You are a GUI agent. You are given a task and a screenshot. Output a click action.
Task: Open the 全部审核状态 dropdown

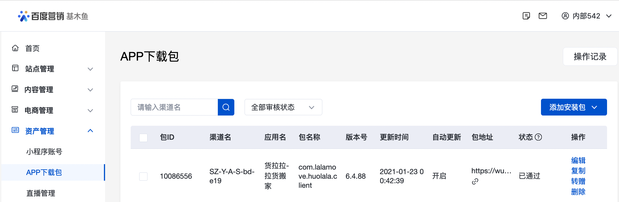tap(283, 107)
